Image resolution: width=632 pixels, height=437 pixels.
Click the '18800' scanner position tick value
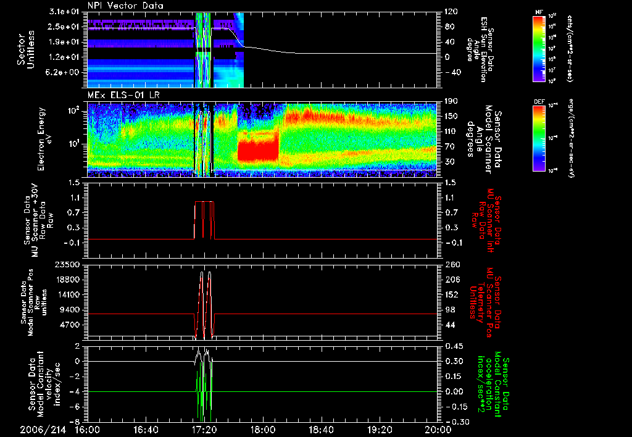click(67, 280)
